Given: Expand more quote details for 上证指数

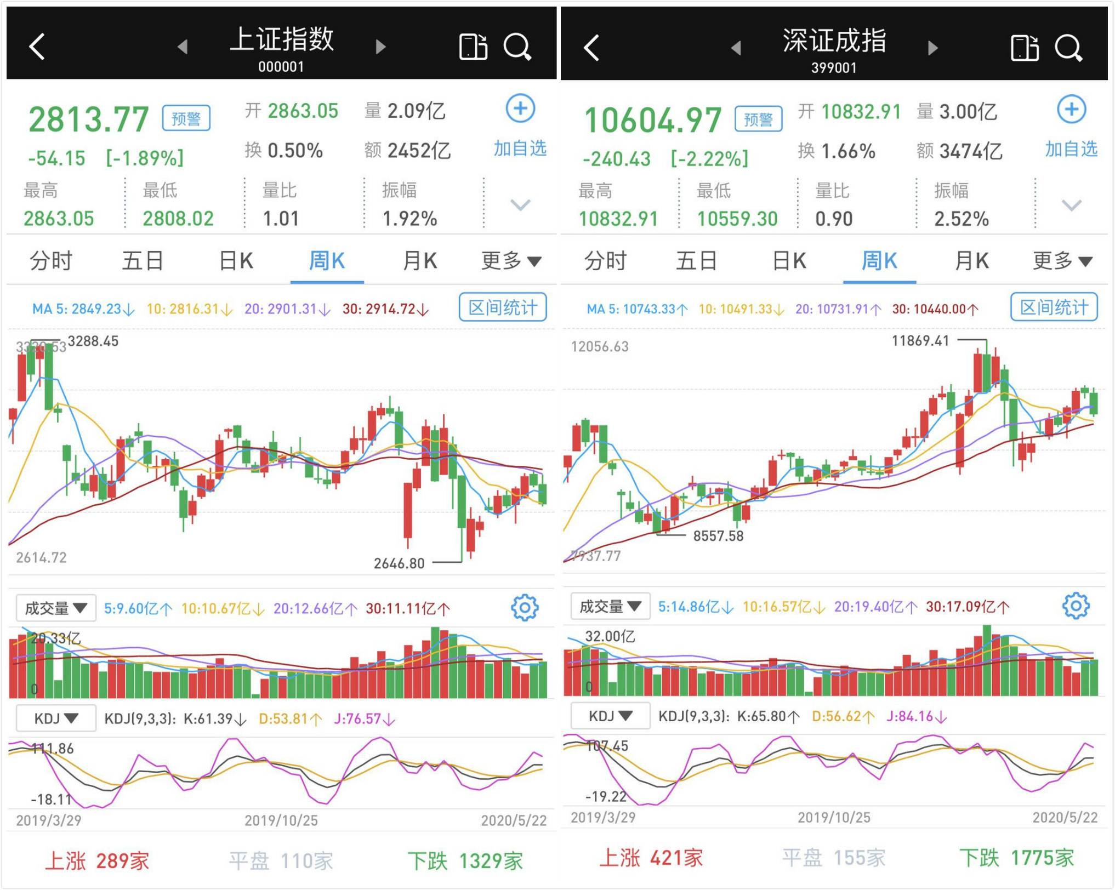Looking at the screenshot, I should (520, 205).
